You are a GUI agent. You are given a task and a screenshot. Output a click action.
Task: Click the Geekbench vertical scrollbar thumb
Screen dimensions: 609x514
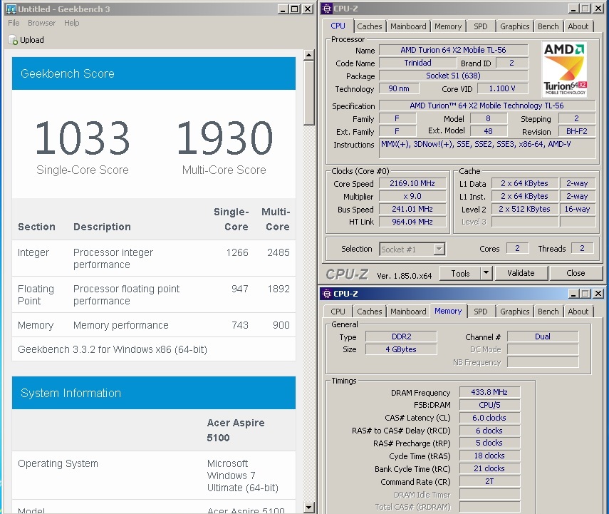tap(308, 93)
